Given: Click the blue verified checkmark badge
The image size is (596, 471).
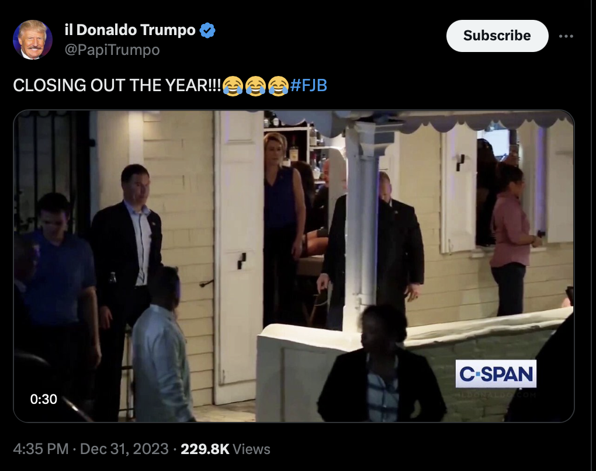Looking at the screenshot, I should (x=207, y=30).
